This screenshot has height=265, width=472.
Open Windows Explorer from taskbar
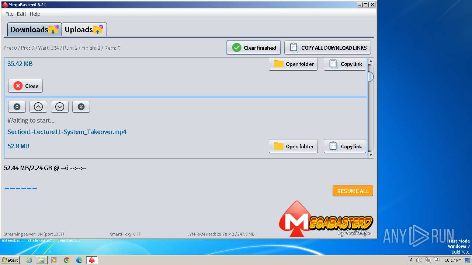[42, 260]
